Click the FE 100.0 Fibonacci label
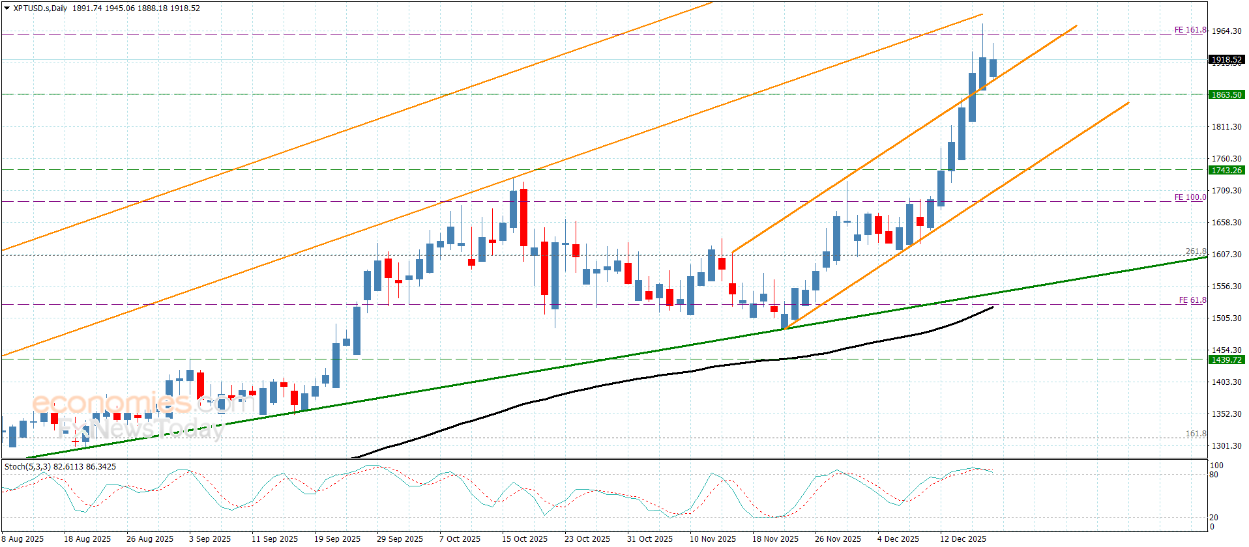The width and height of the screenshot is (1249, 547). pos(1190,197)
